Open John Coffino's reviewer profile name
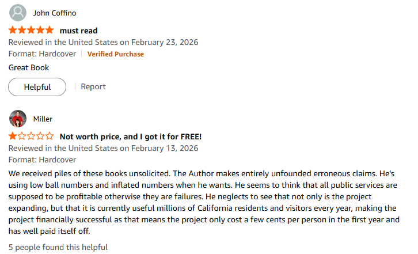This screenshot has width=418, height=254. (55, 13)
